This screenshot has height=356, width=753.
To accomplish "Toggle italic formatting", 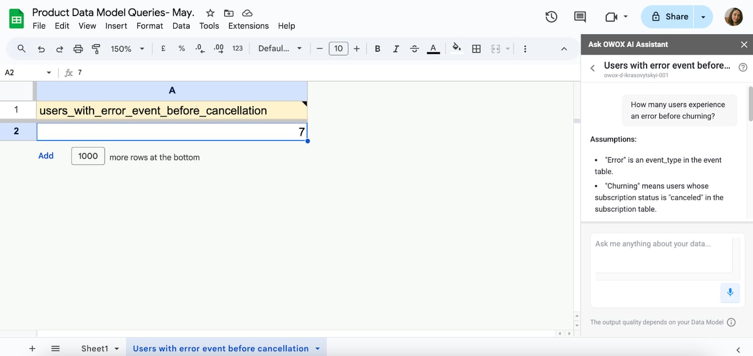I will coord(396,48).
